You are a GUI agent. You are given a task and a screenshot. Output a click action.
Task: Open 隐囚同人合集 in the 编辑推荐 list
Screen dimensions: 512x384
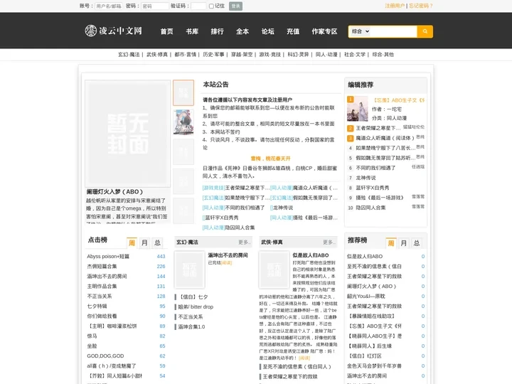pyautogui.click(x=370, y=208)
